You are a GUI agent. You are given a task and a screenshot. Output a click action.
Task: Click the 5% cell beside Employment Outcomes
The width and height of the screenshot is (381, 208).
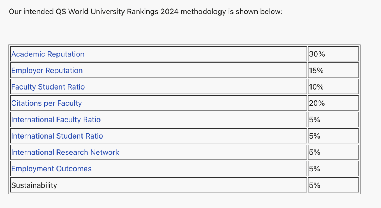333,169
